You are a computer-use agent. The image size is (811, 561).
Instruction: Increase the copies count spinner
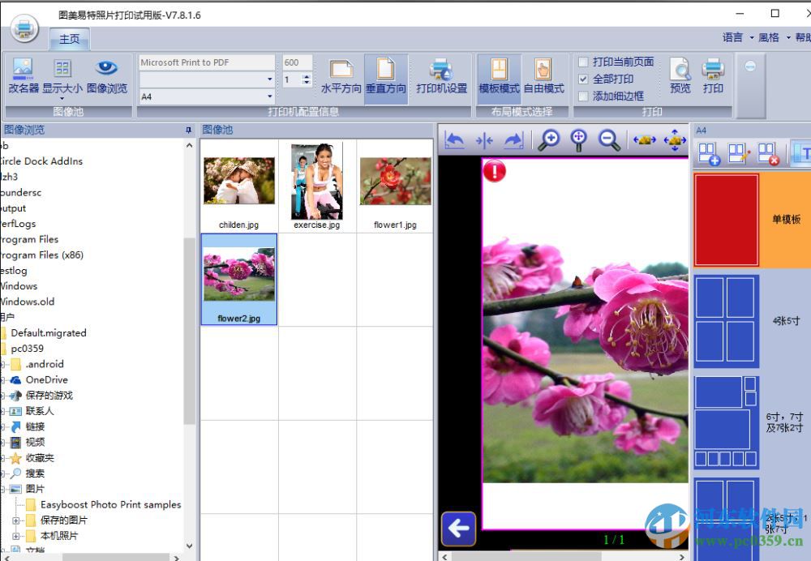pos(307,77)
